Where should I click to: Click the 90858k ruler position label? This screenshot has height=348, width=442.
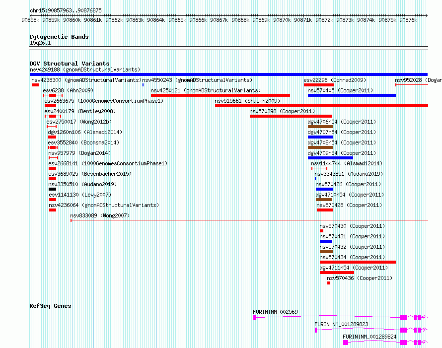pos(30,20)
